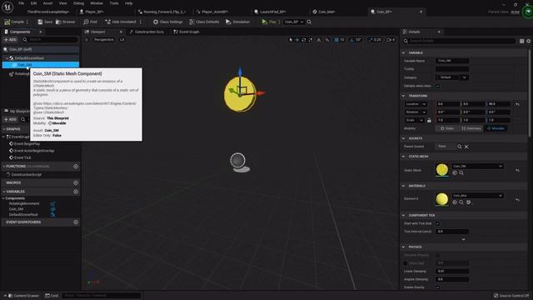Viewport: 533px width, 300px height.
Task: Collapse the Variables section
Action: pyautogui.click(x=4, y=192)
